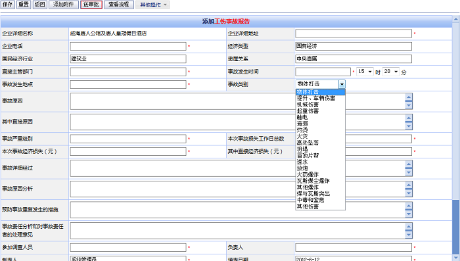
Task: Click down arrow of 事故原因 text area
Action: coord(409,106)
